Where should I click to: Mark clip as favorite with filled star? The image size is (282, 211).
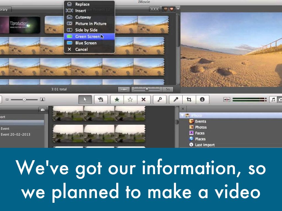117,100
